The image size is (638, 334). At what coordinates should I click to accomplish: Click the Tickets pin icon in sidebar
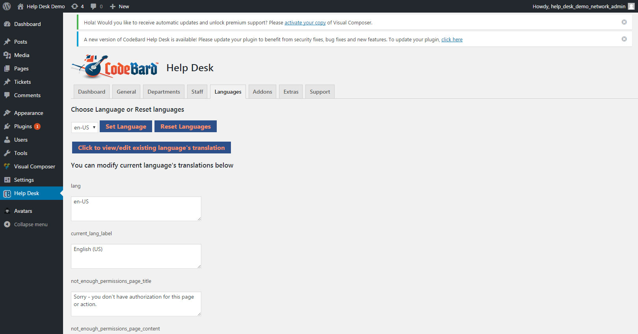7,82
